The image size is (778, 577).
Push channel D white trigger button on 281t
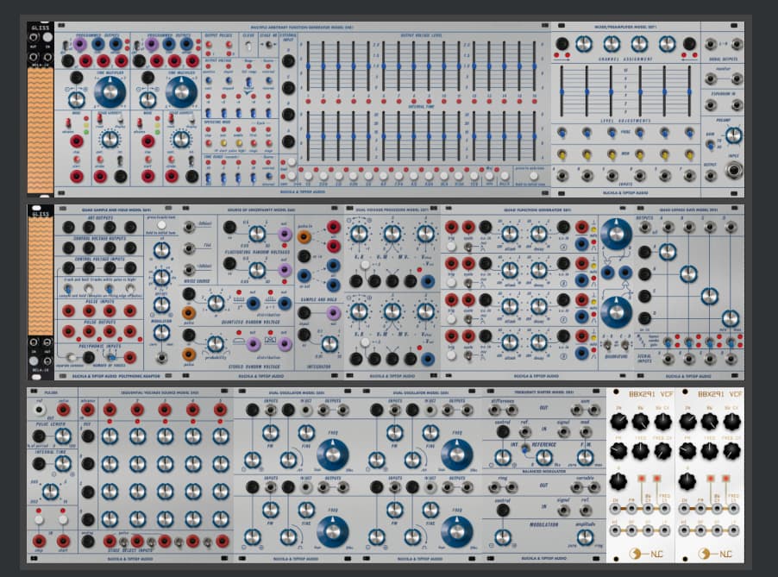[451, 354]
